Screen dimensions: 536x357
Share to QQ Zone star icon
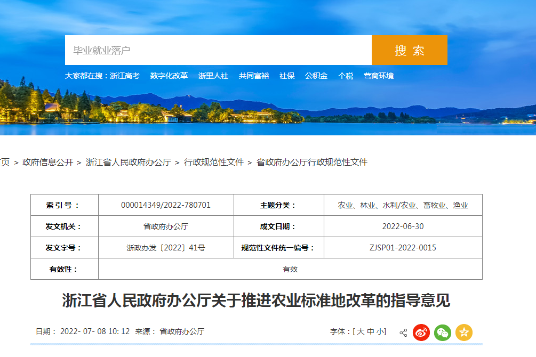click(x=464, y=332)
